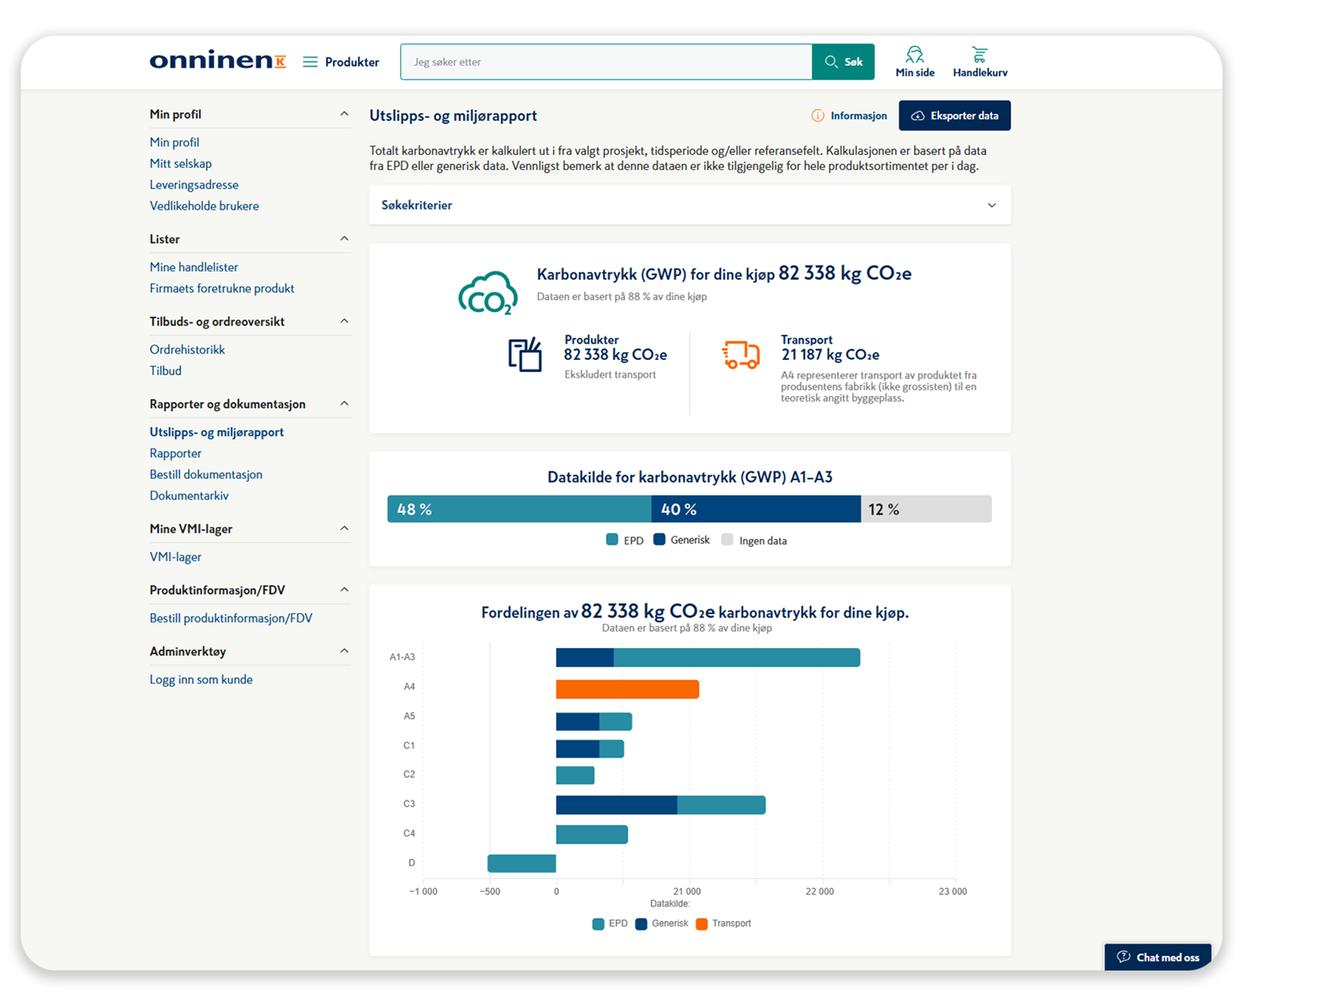Screen dimensions: 1342x1006
Task: Toggle Generisk legend swatch under data source bar
Action: 659,540
